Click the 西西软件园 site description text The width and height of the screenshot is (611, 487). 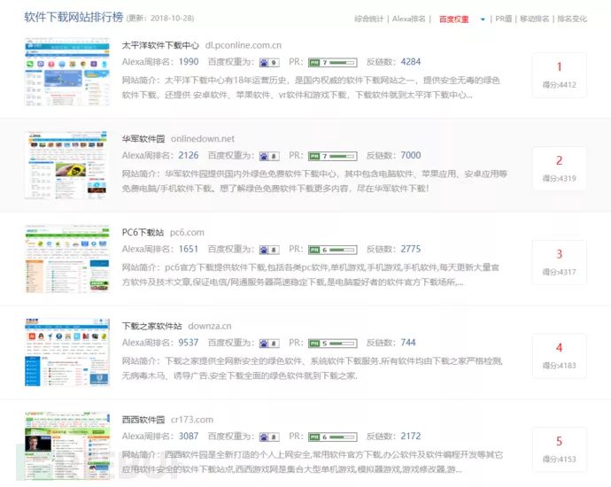(313, 461)
